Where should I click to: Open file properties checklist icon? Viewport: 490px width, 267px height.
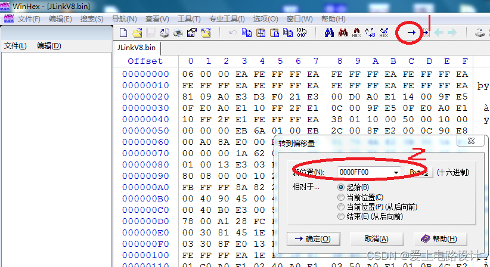[x=191, y=32]
